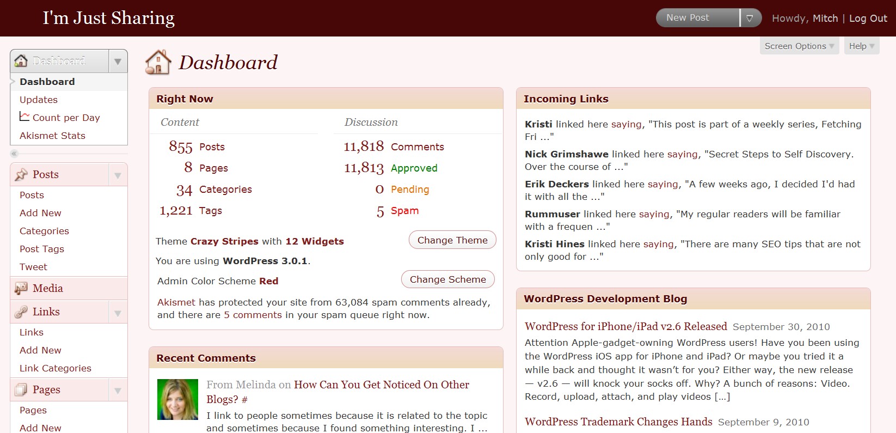Screen dimensions: 896x433
Task: Click the Pages section icon
Action: [x=21, y=390]
